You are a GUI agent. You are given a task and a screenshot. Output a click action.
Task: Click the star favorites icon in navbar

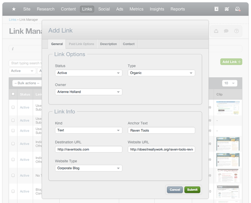[x=14, y=9]
